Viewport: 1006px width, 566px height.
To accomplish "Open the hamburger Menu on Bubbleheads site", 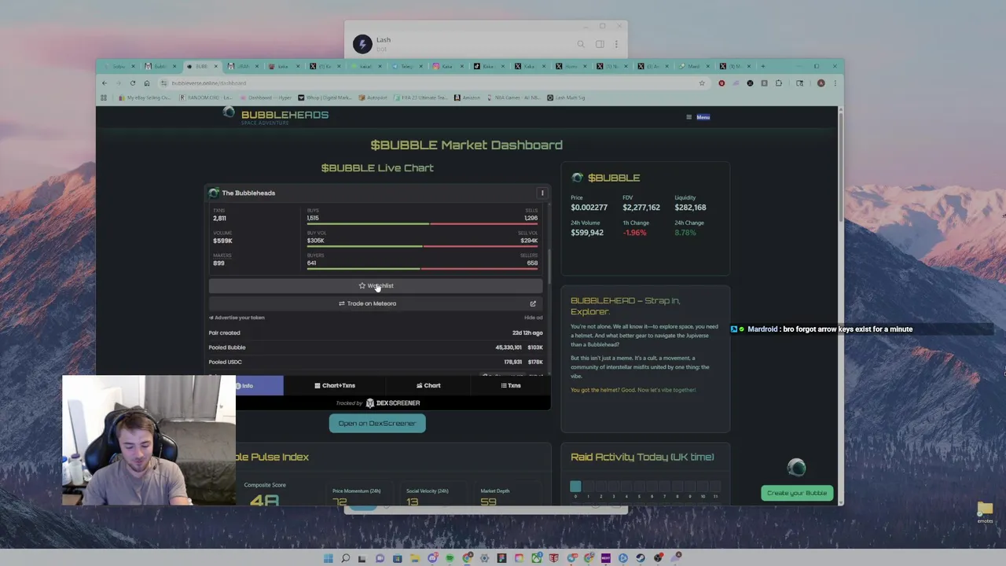I will tap(699, 117).
